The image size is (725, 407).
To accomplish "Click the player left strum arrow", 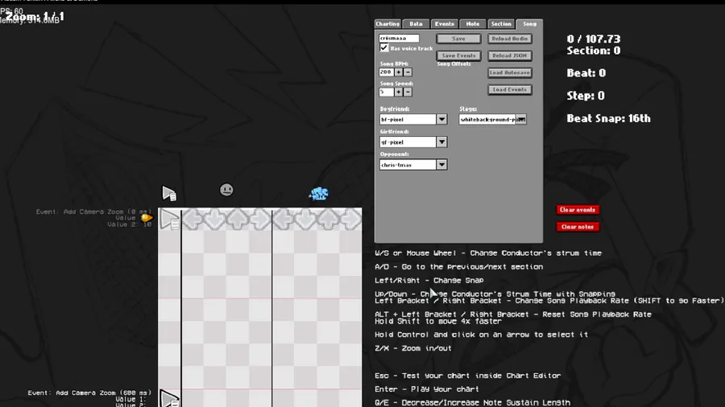I will (x=283, y=220).
